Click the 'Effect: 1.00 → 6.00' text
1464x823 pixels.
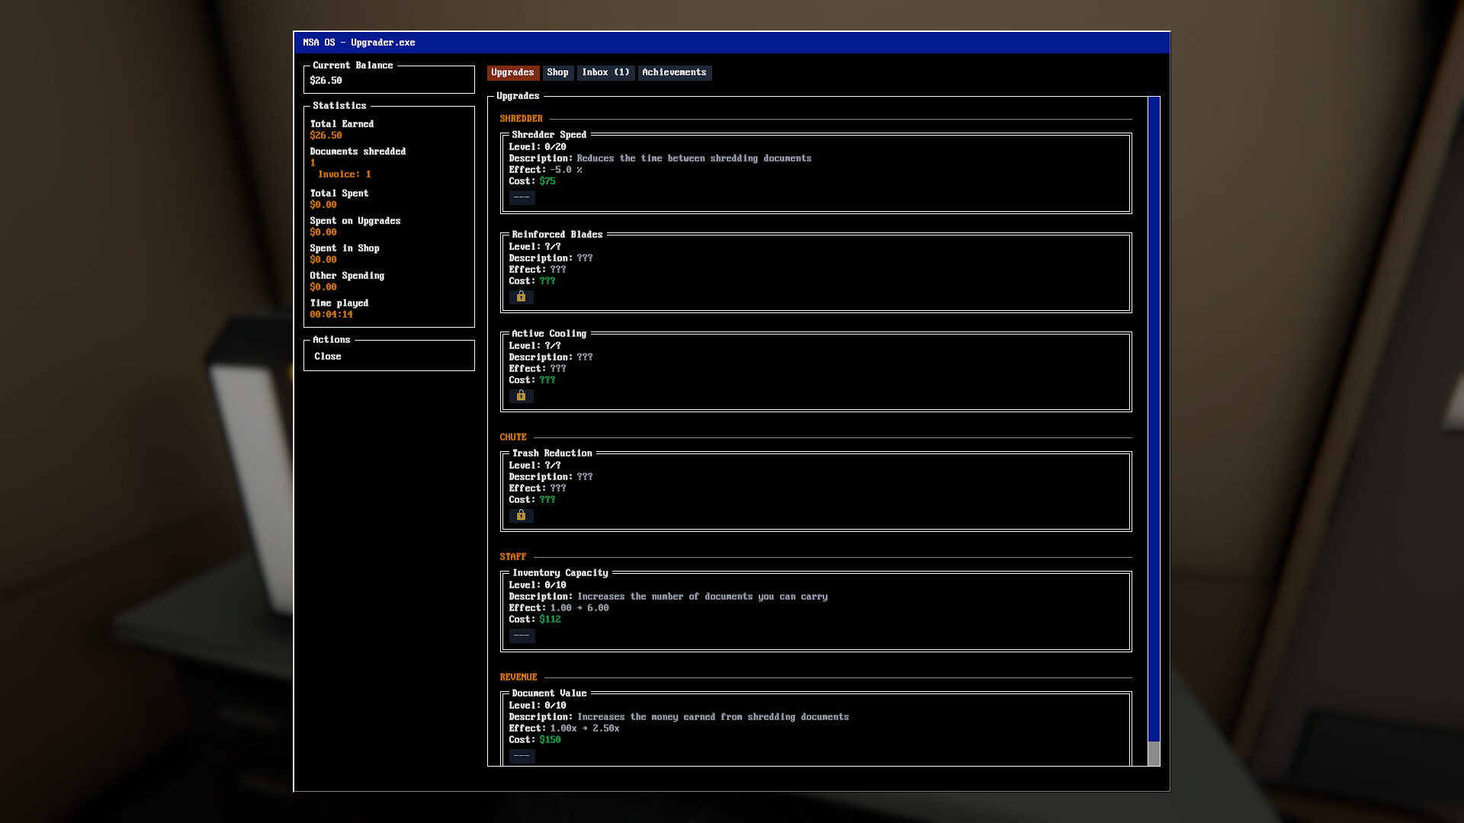(x=559, y=608)
